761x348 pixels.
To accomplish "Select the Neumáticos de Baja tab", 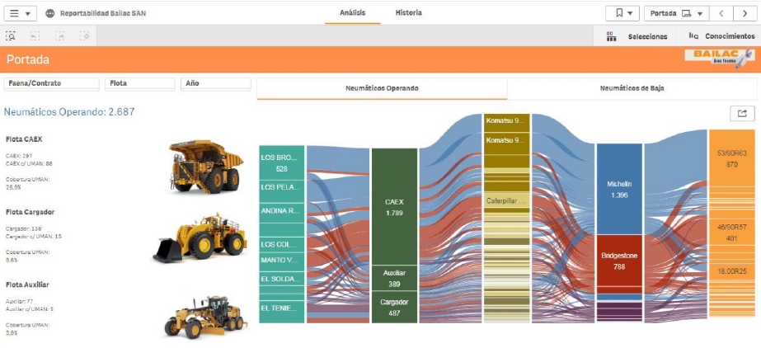I will pos(632,87).
